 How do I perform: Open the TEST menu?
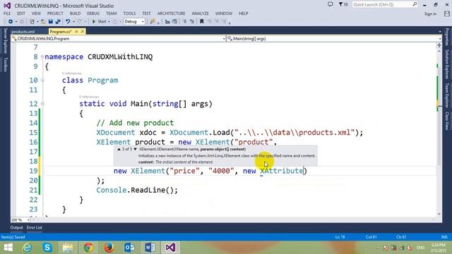[146, 13]
